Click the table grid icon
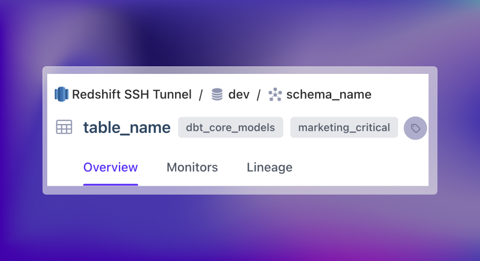 coord(64,127)
